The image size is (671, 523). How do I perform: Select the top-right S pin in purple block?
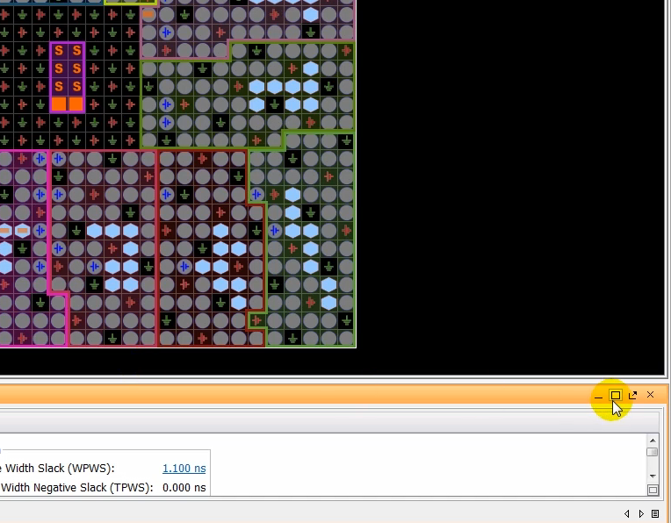(x=76, y=51)
